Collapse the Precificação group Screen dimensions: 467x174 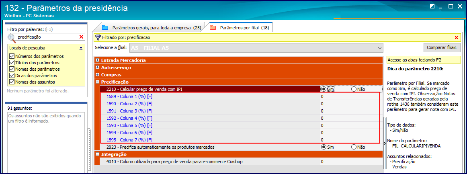(97, 82)
